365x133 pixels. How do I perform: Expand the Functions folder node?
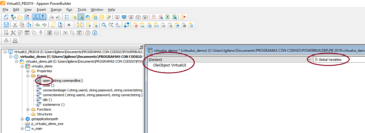pyautogui.click(x=28, y=109)
